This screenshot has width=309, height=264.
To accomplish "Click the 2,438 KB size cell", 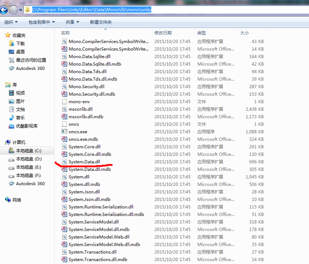I will pyautogui.click(x=255, y=109).
